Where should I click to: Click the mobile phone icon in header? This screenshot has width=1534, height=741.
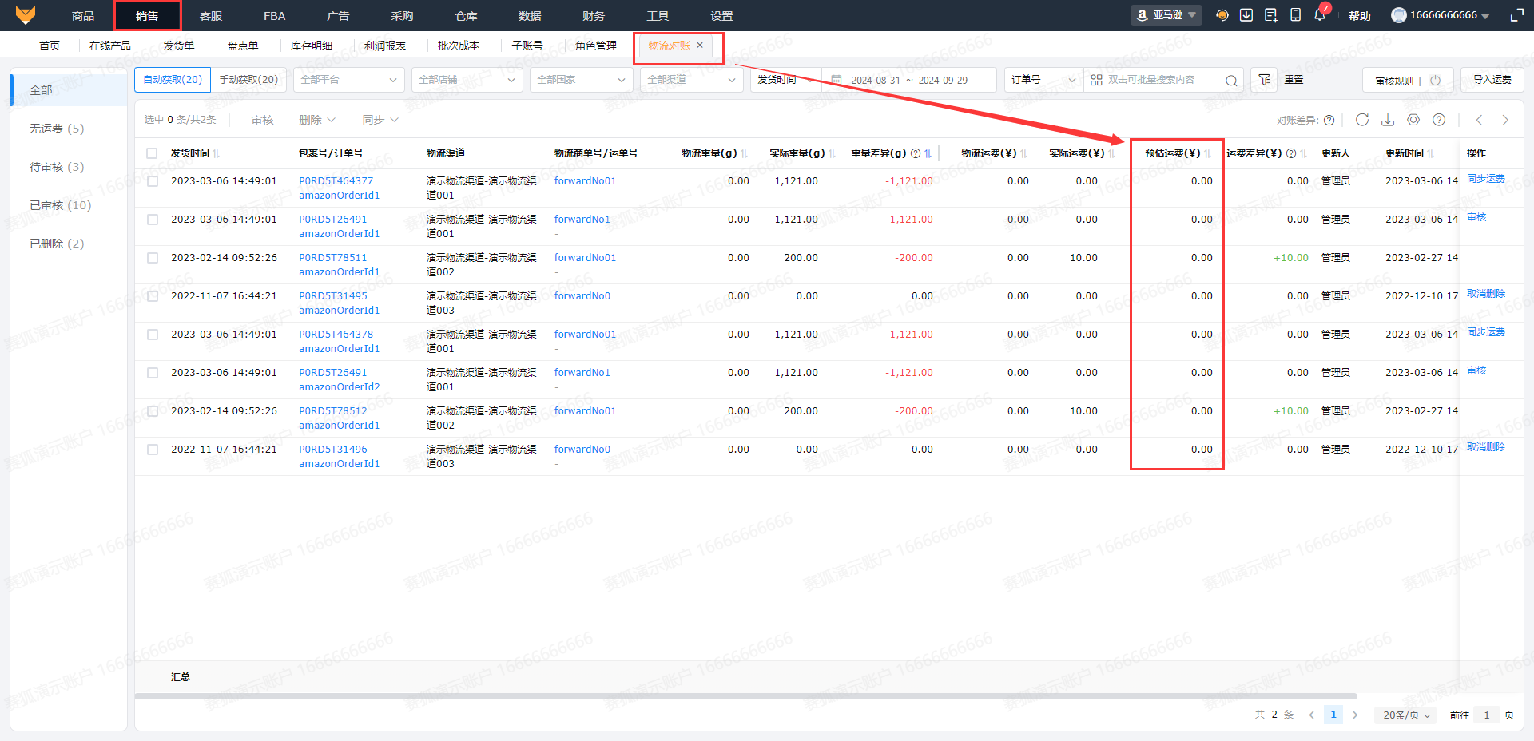[x=1295, y=15]
